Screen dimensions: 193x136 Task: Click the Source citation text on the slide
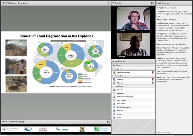(x=71, y=86)
